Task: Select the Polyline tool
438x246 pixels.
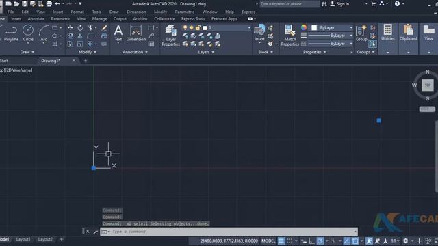Action: 11,33
